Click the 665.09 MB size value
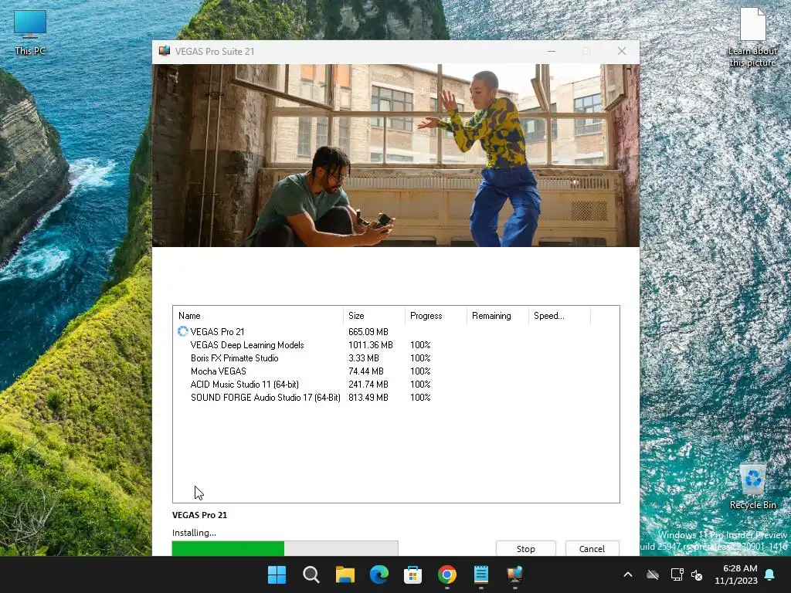This screenshot has height=593, width=791. 368,332
